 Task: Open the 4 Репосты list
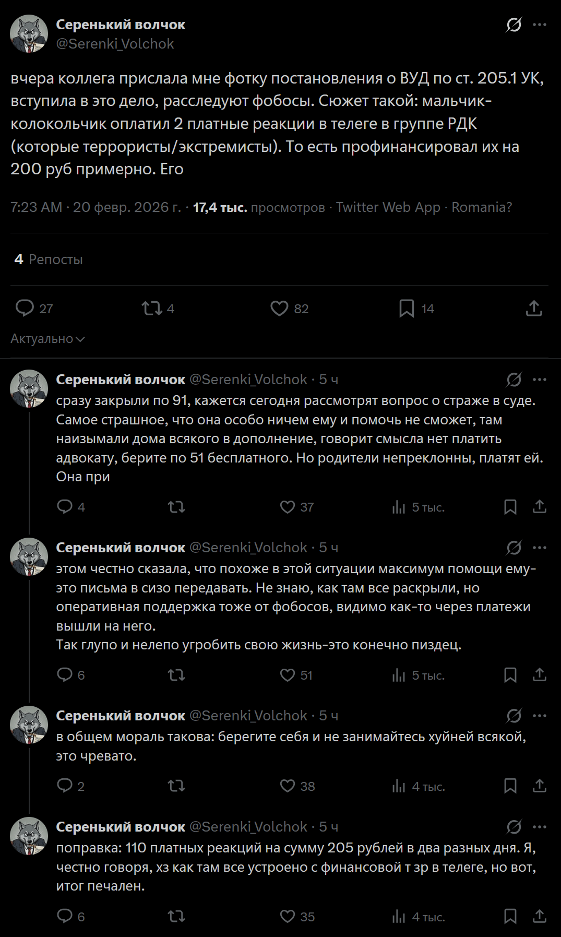pos(49,259)
